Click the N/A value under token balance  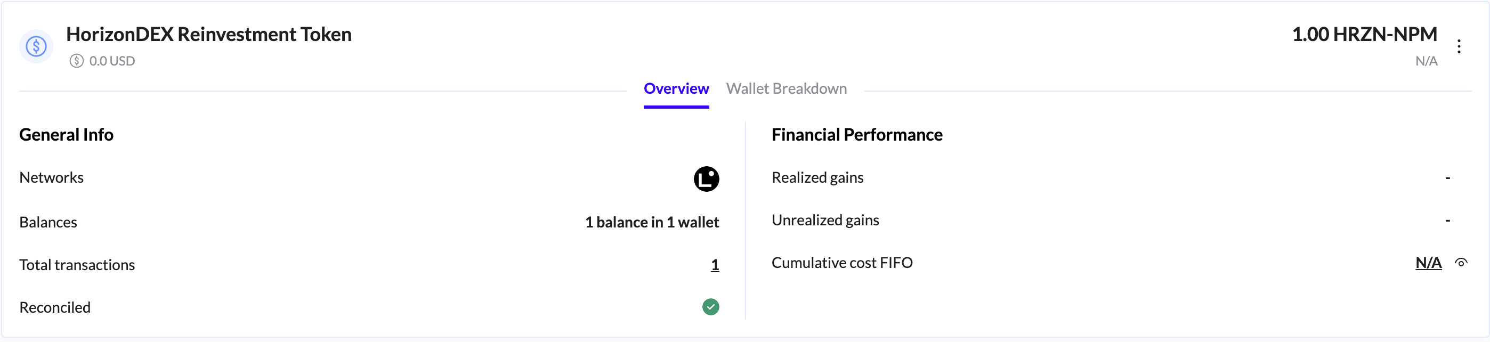(1425, 61)
